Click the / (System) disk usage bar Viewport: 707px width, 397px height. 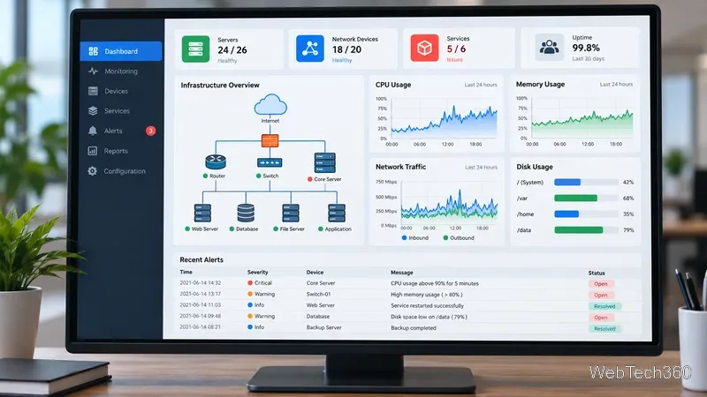tap(586, 183)
